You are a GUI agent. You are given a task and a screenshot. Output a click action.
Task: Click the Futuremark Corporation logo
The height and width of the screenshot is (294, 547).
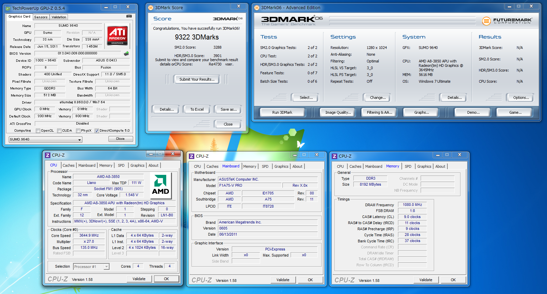pos(507,21)
